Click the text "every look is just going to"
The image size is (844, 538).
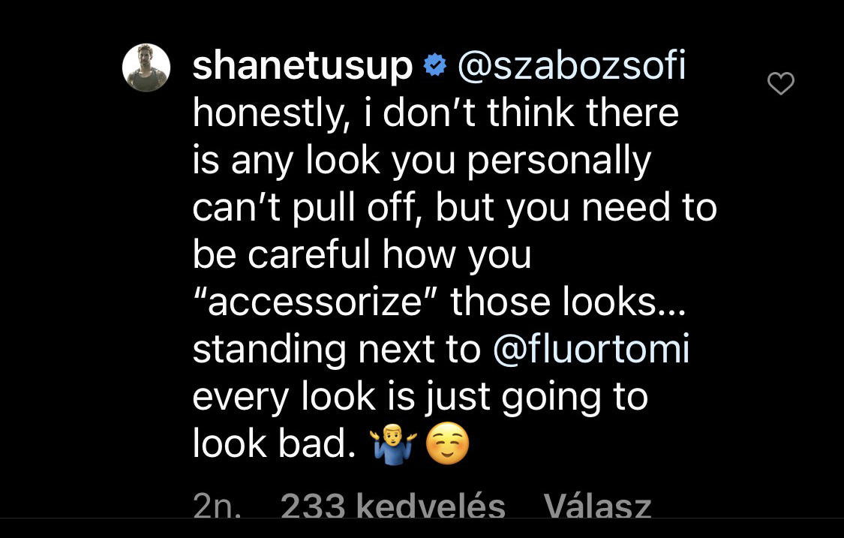tap(420, 397)
